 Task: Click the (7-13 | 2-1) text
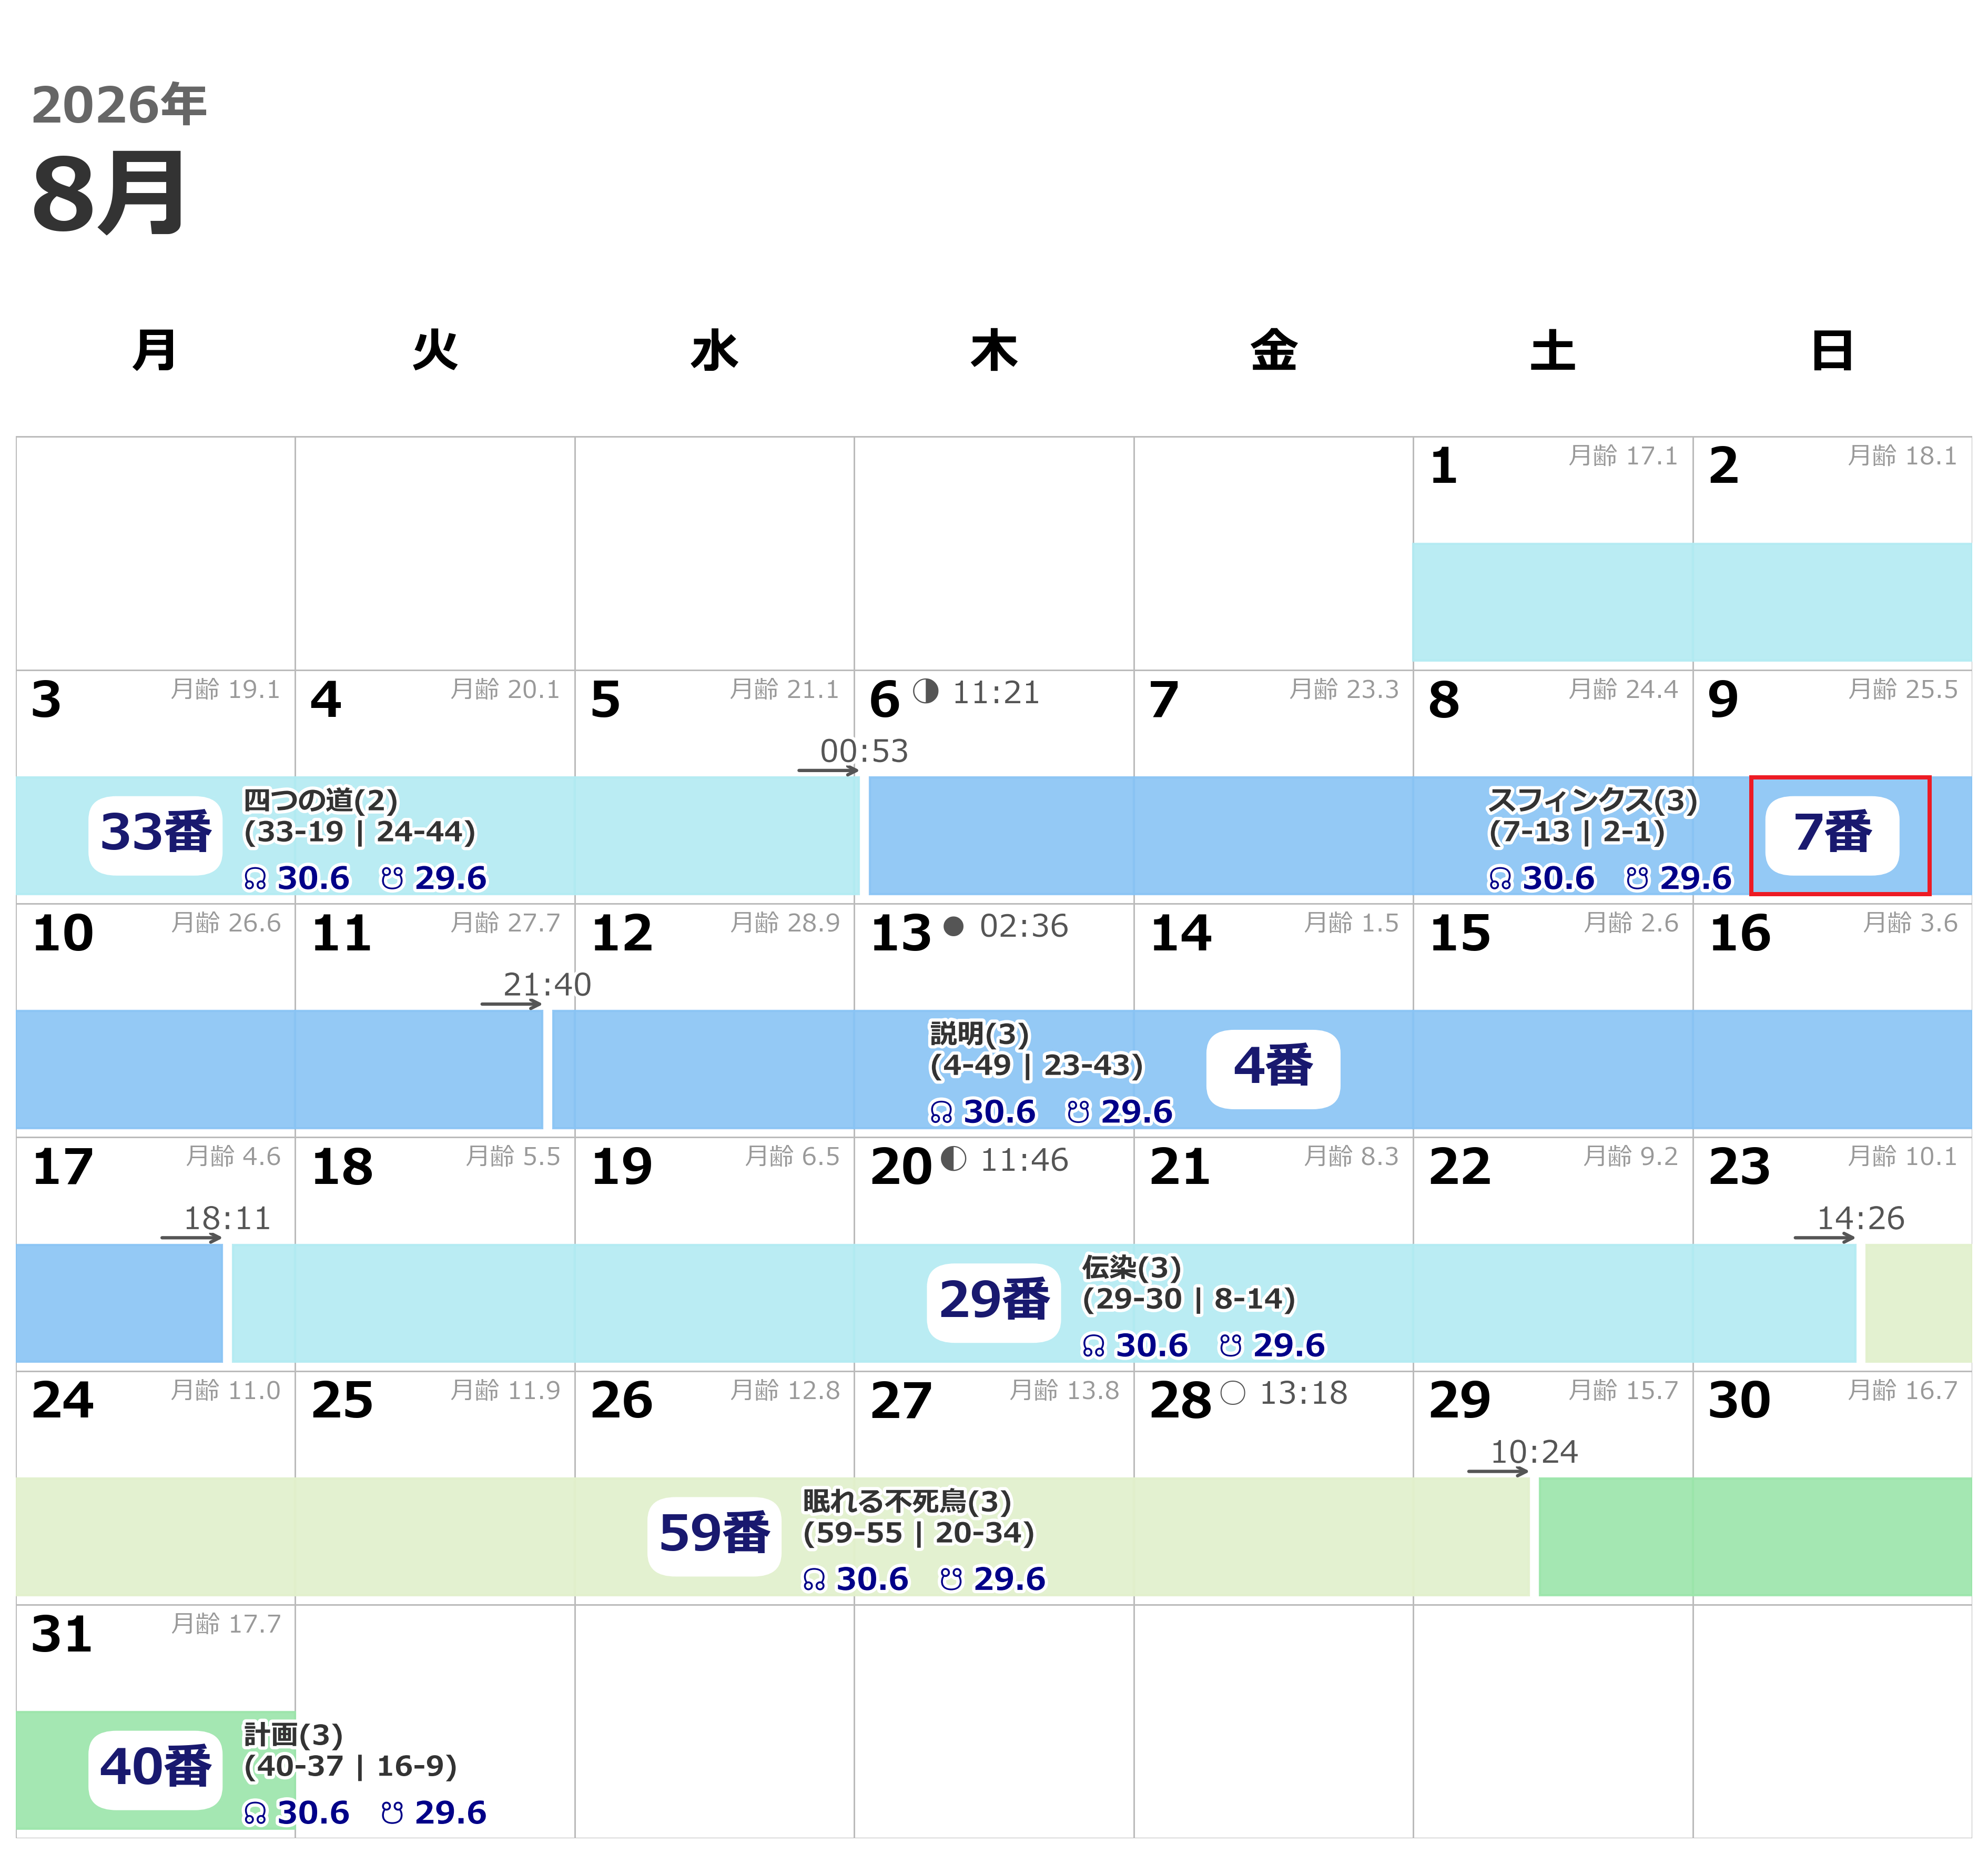coord(1577,832)
